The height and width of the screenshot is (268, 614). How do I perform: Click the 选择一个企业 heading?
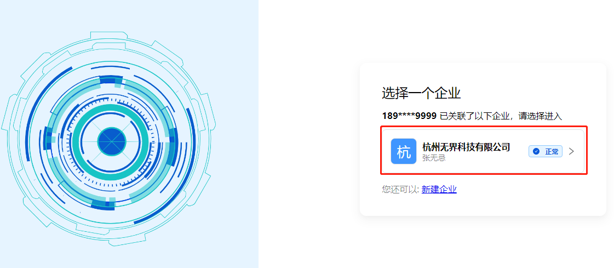(x=421, y=94)
